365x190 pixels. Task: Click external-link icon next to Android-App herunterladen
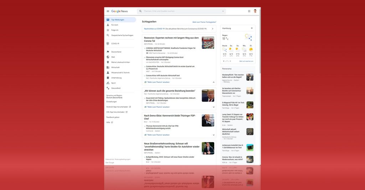click(130, 107)
